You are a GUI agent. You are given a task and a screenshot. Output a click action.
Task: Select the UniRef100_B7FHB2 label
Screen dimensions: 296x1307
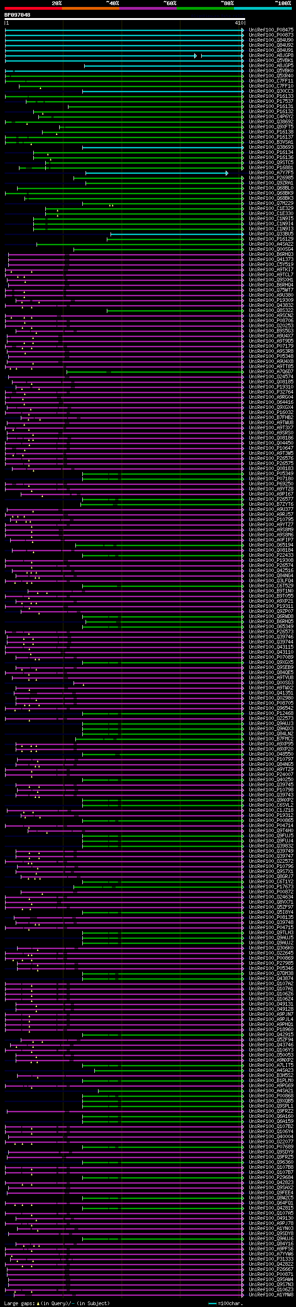point(271,417)
